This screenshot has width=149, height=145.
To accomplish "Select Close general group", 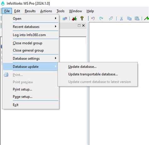I will 30,50.
